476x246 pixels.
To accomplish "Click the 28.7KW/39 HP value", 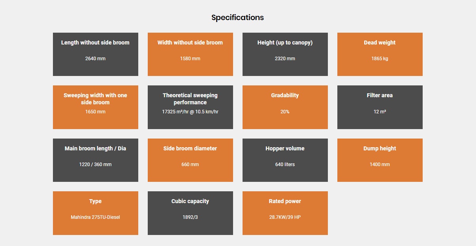I will [x=285, y=217].
